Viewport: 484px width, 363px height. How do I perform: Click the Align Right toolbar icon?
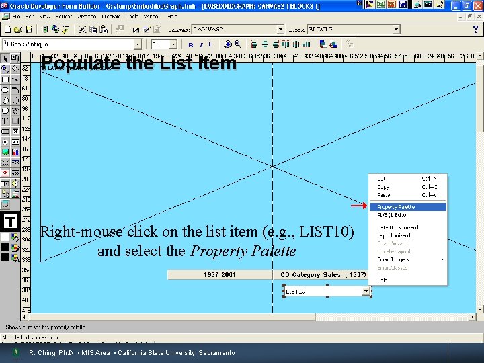[276, 44]
